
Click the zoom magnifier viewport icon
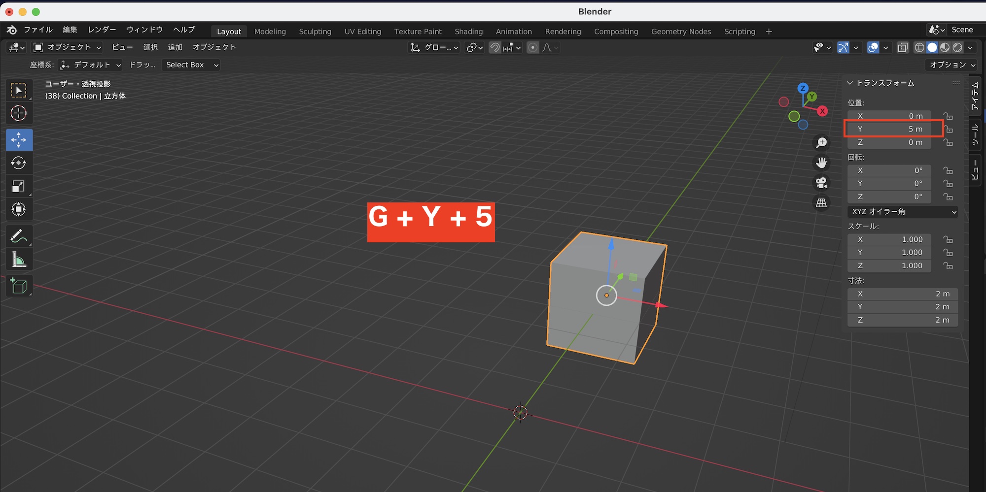point(821,143)
